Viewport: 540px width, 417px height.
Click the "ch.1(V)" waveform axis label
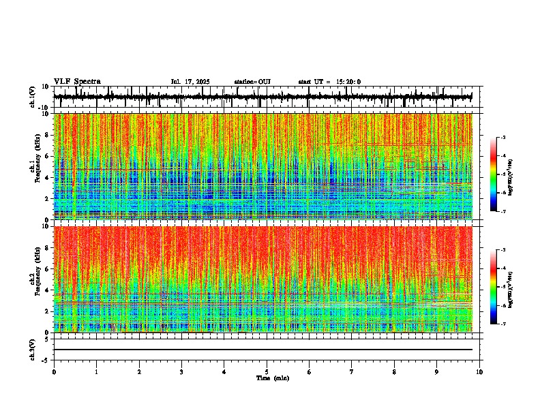coord(33,97)
